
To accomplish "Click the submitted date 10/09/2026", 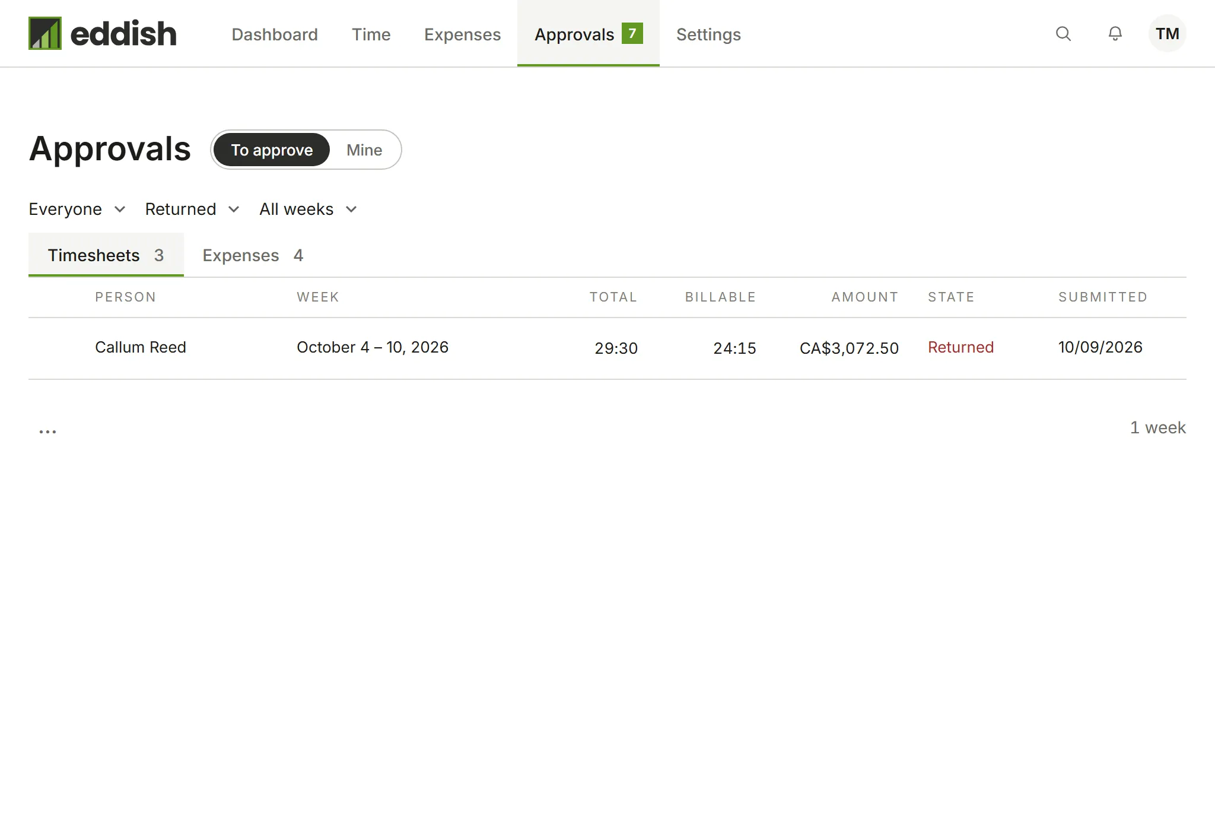I will (x=1101, y=347).
